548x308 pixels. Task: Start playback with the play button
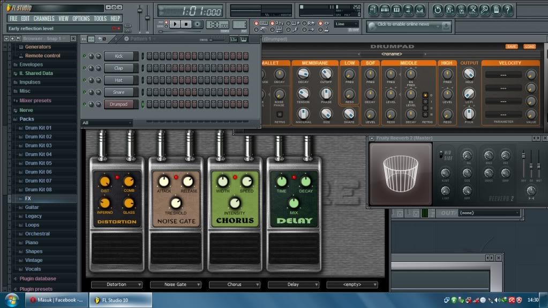coord(175,25)
